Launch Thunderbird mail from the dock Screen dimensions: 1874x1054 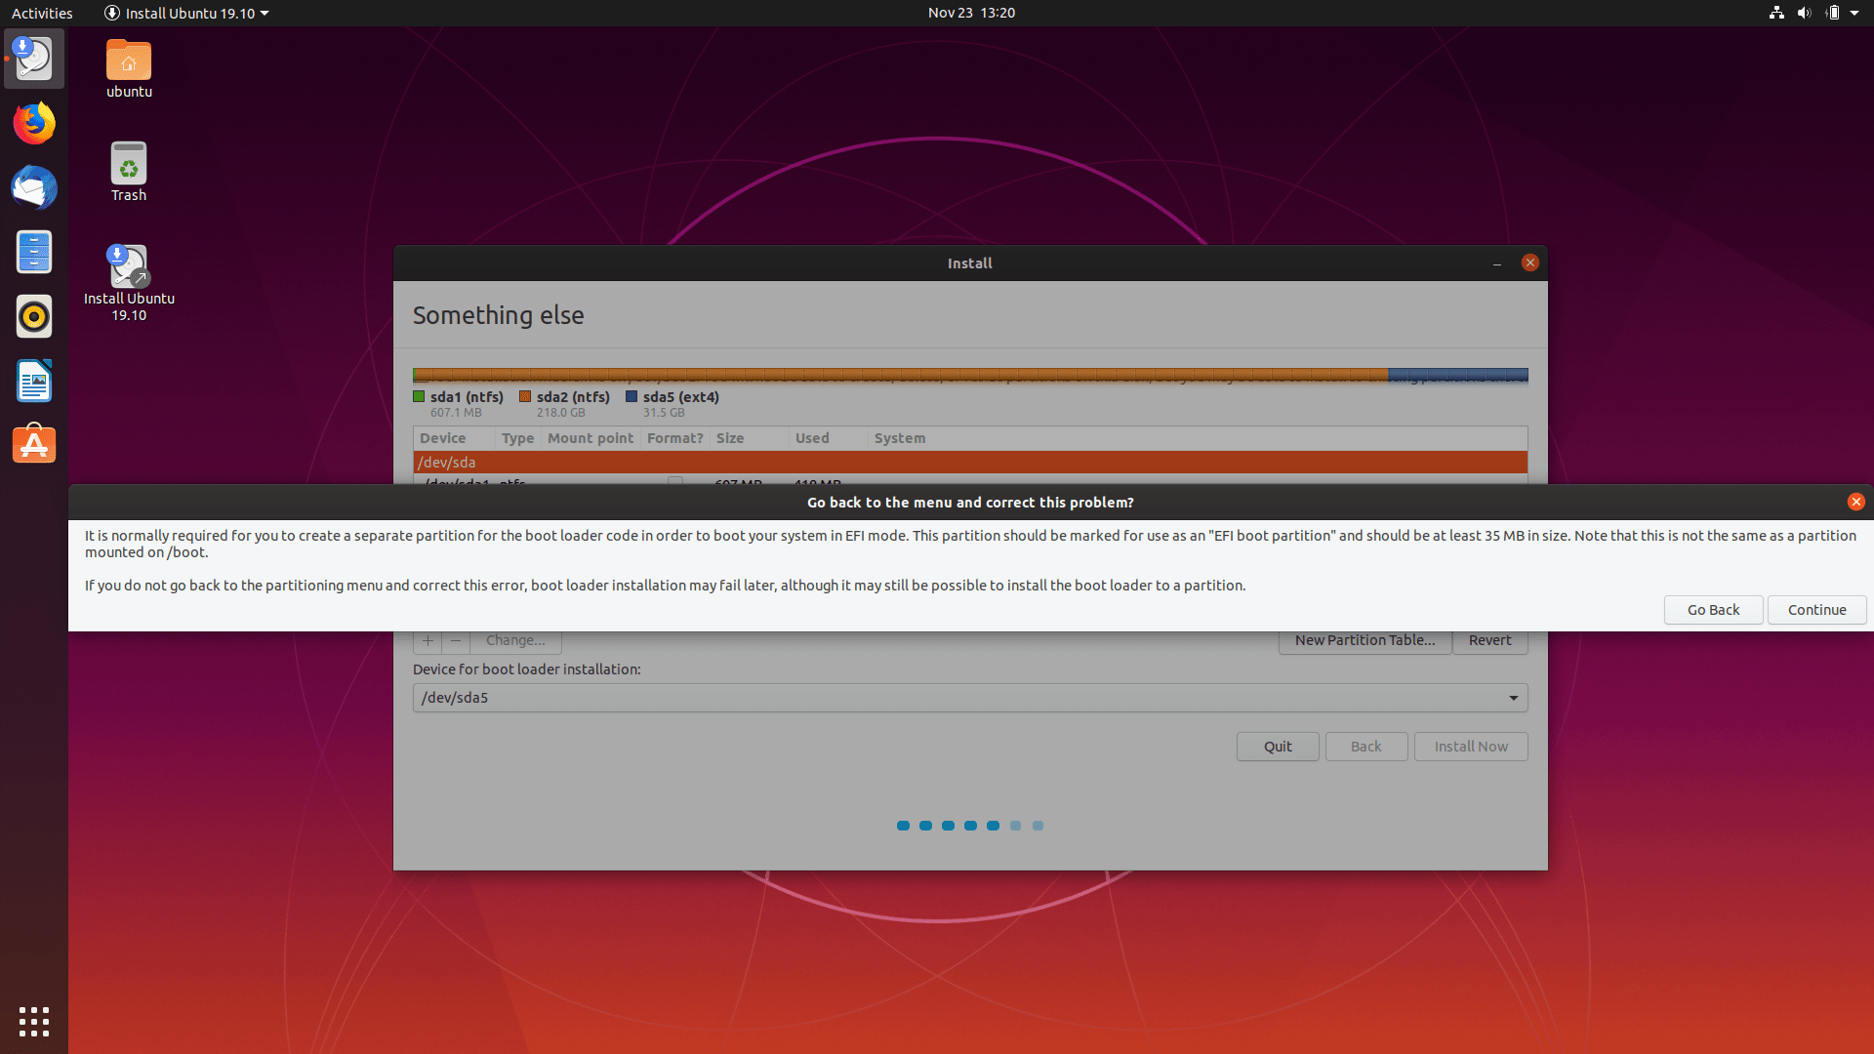coord(34,187)
